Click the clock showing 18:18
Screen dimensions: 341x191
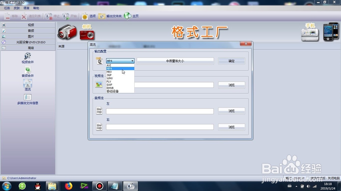(x=328, y=184)
